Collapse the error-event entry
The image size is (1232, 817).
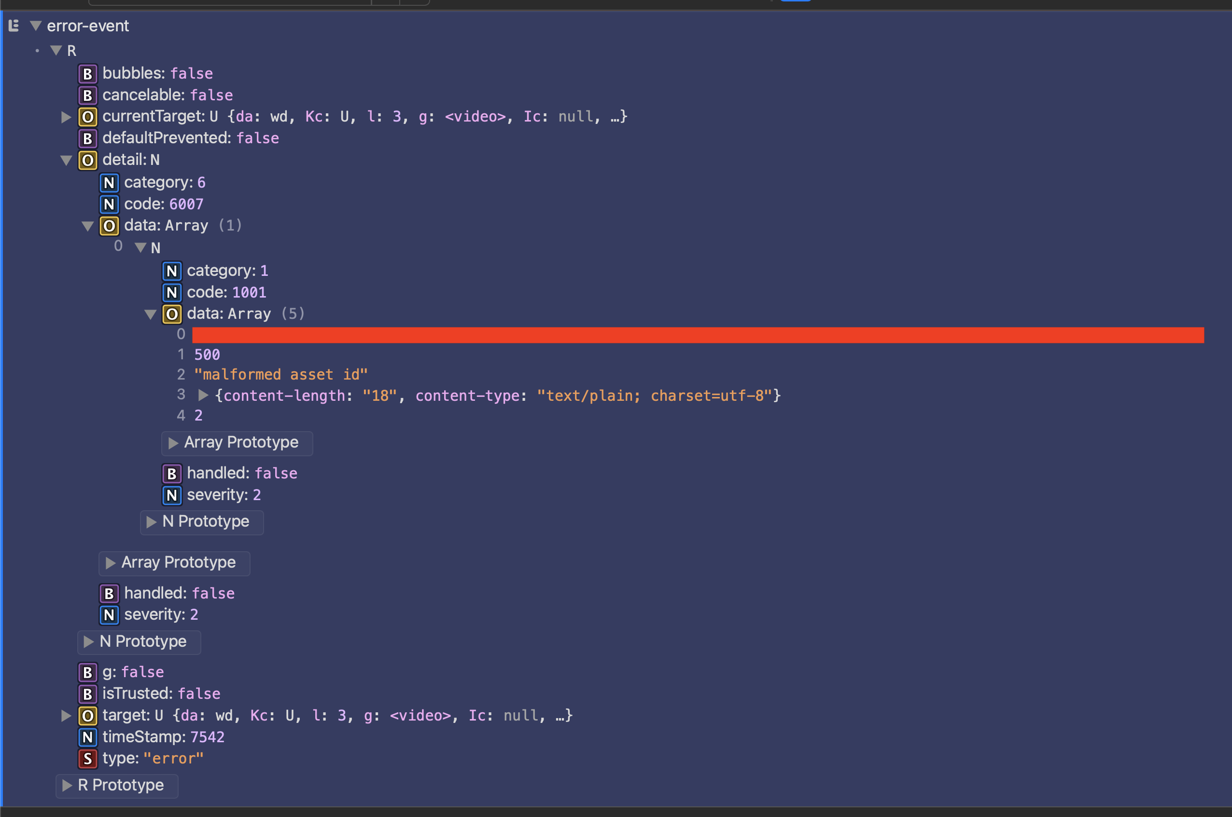pyautogui.click(x=35, y=25)
